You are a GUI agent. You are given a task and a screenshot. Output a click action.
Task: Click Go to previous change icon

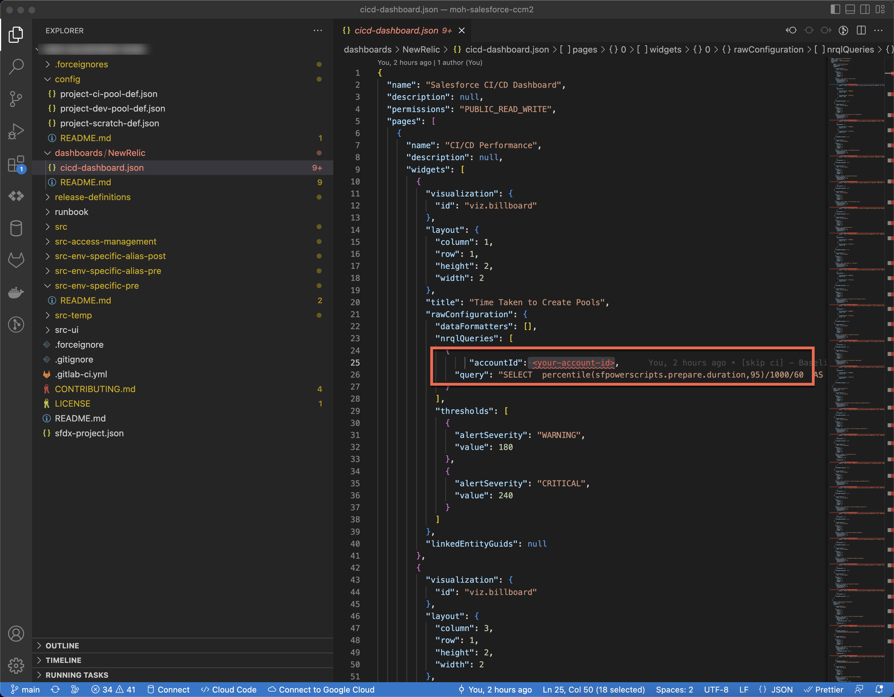click(x=791, y=30)
